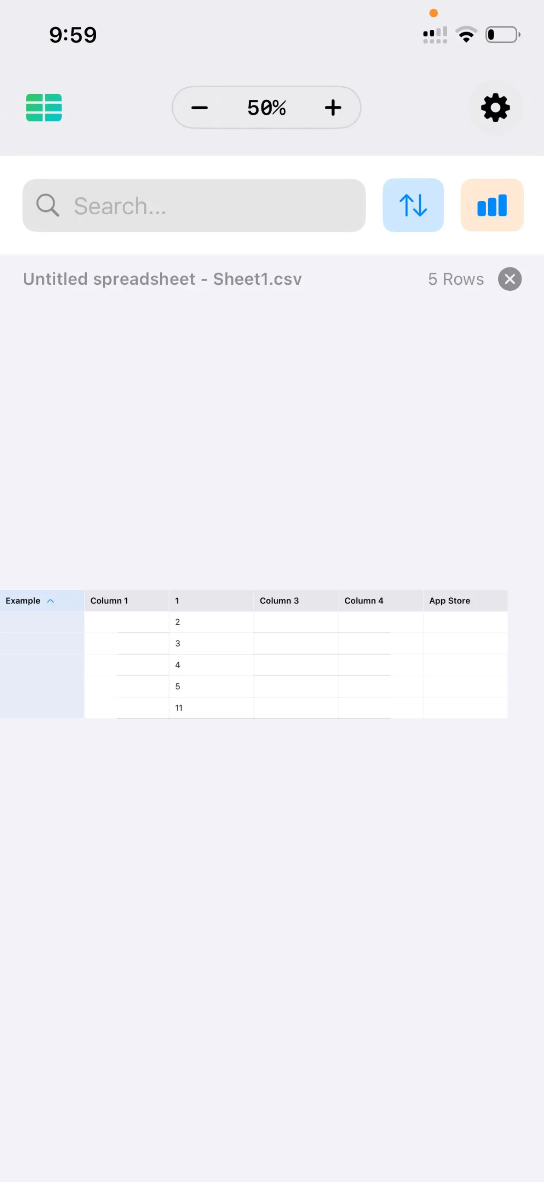Tap the Untitled spreadsheet - Sheet1.csv title
The height and width of the screenshot is (1182, 544).
point(162,279)
